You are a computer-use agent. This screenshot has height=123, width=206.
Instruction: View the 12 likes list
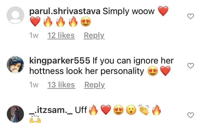click(61, 36)
